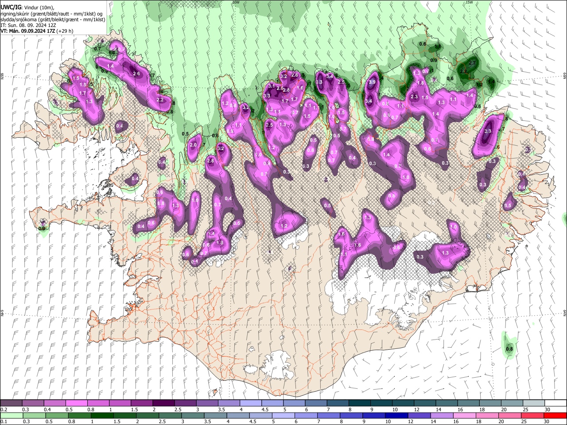Click the '0.8' value in the offshore southeast green patch

tap(509, 349)
